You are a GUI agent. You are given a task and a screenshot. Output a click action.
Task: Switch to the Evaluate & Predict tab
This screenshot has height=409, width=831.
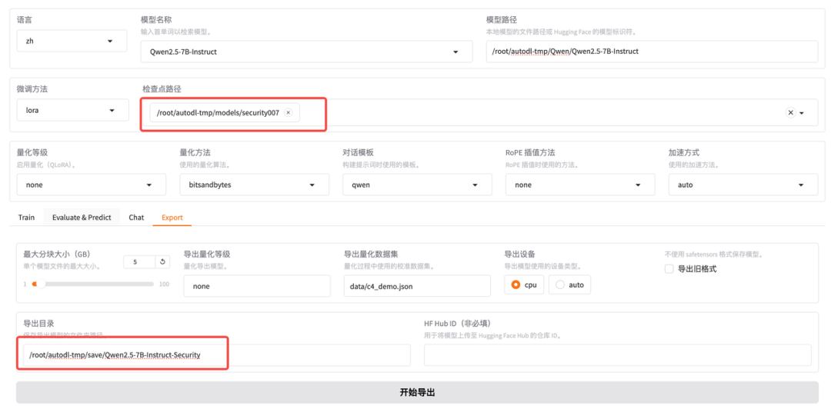pyautogui.click(x=82, y=218)
